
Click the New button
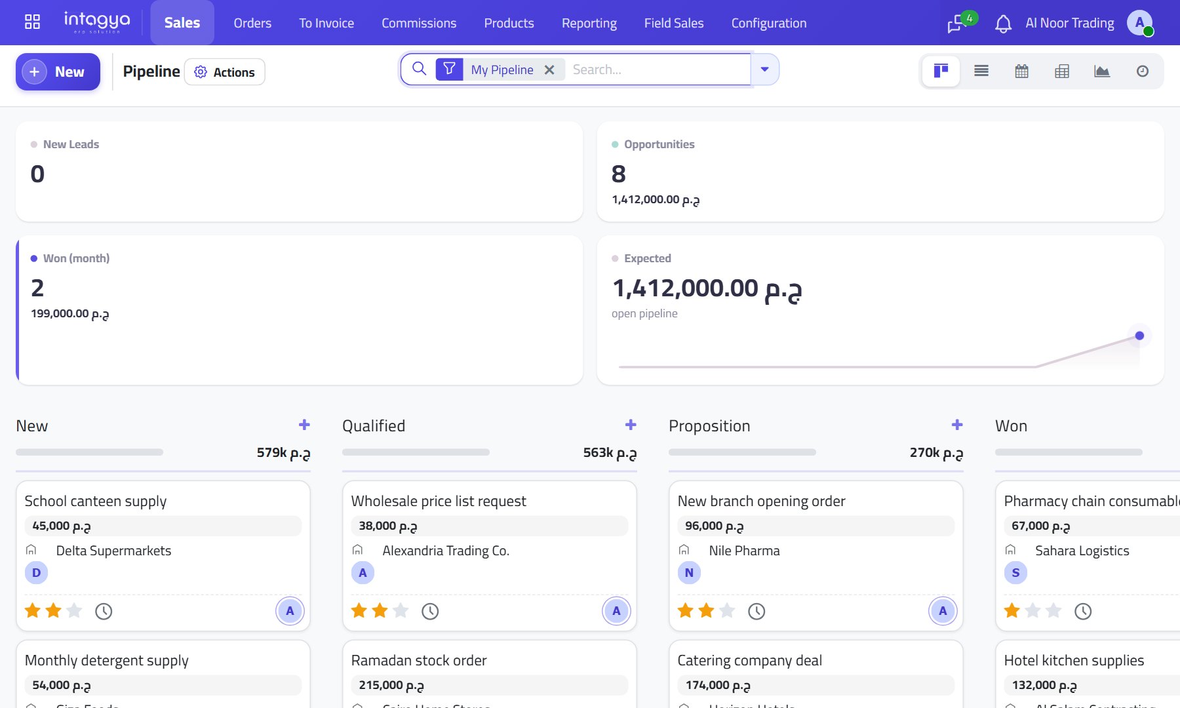click(x=58, y=71)
